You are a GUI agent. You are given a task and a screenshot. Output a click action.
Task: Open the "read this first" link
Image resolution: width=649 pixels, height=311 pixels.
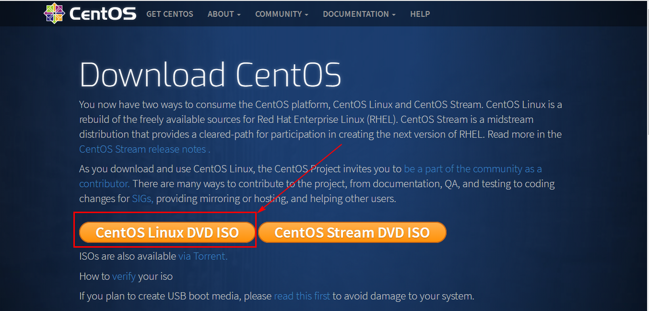(302, 296)
